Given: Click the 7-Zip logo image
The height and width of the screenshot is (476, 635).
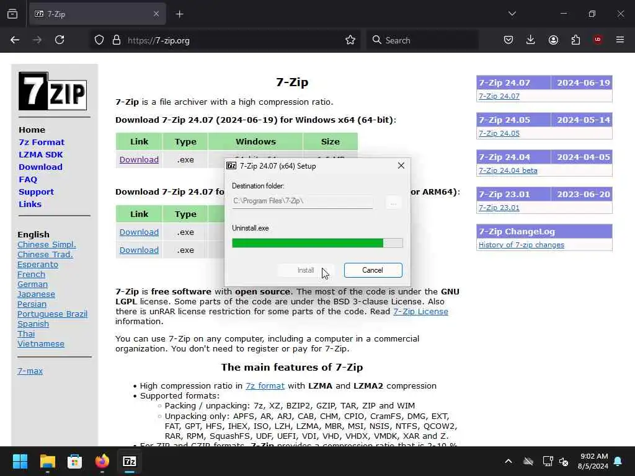Looking at the screenshot, I should point(53,91).
